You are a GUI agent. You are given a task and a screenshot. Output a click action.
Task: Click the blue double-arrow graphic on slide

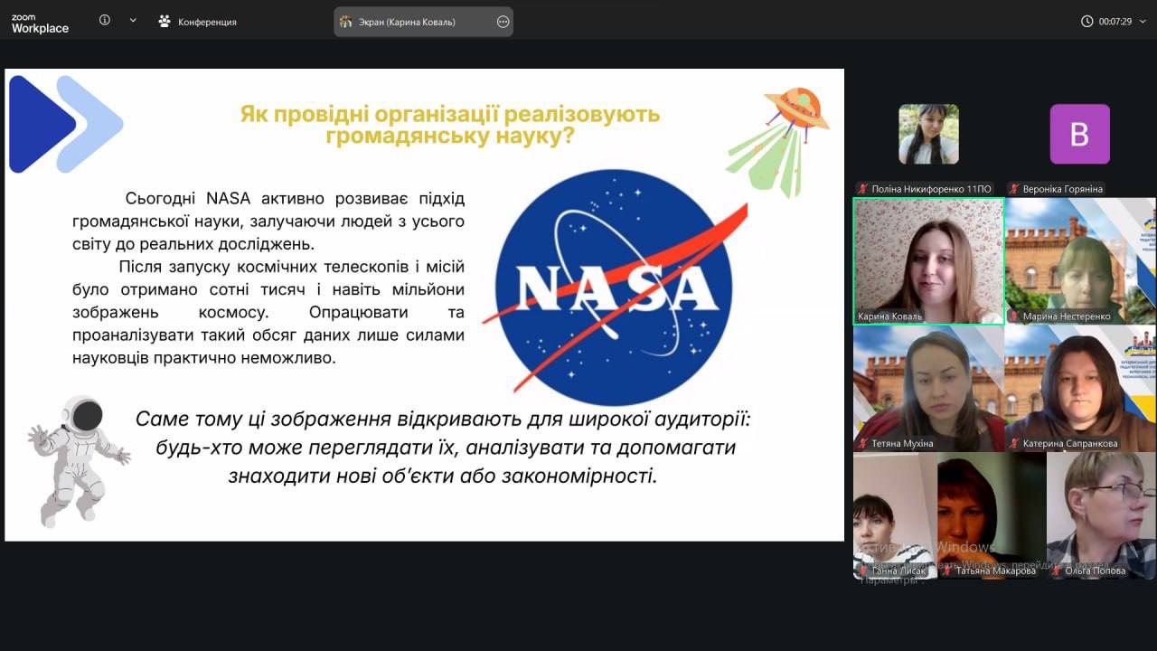(63, 124)
